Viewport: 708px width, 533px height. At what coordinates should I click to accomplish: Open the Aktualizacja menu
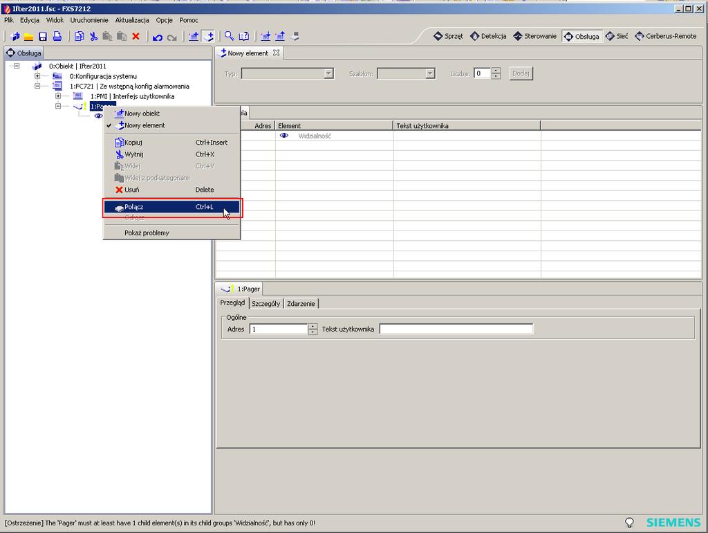point(132,20)
